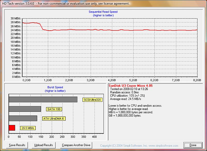Click the gray ATA UltraDMA 6 bar

(x=23, y=118)
